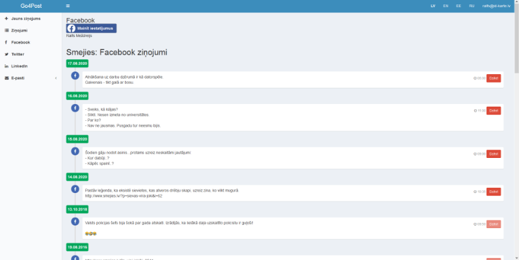The width and height of the screenshot is (519, 260).
Task: Delete the 11:00 post with Dzēst
Action: point(494,110)
